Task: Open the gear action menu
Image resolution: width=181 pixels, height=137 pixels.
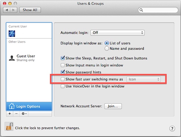Action: click(x=24, y=114)
